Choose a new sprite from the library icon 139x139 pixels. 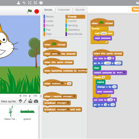coord(21,101)
